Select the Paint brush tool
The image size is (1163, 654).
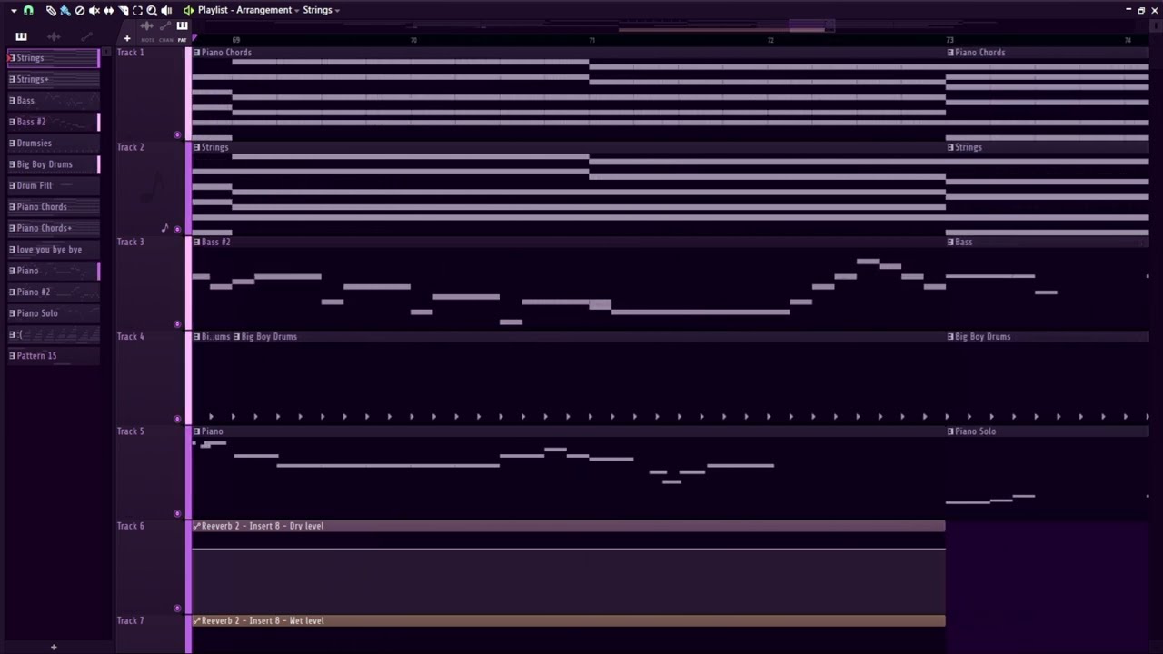pyautogui.click(x=65, y=10)
